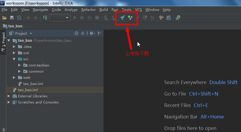This screenshot has width=241, height=132.
Task: Expand the .idea folder arrow
Action: tap(14, 47)
